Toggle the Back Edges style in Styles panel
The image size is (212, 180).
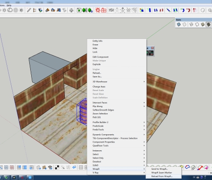(185, 24)
